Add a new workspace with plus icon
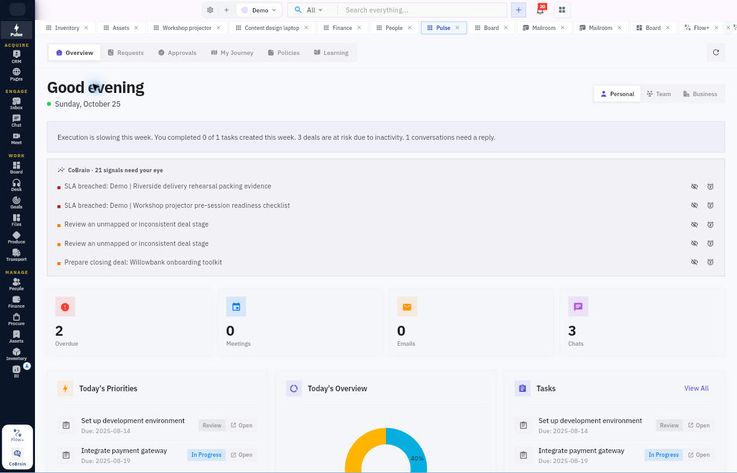The height and width of the screenshot is (473, 737). coord(226,10)
